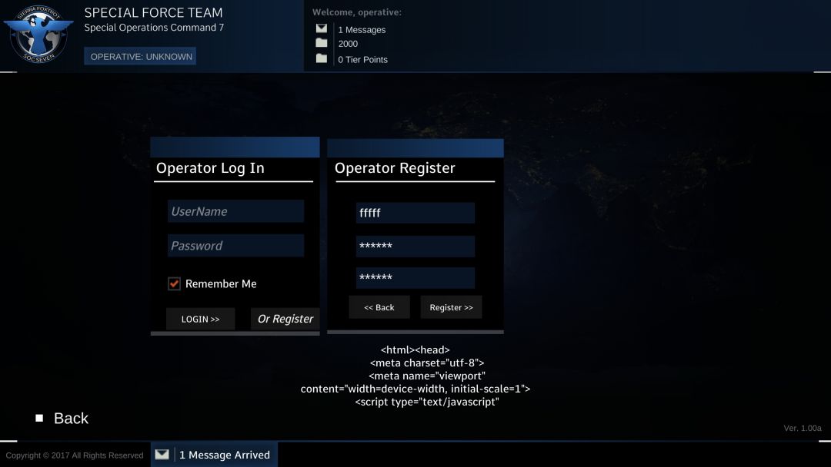
Task: Click the LOGIN >> button
Action: (x=200, y=319)
